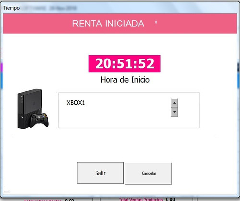Select the XBOX1 entry in the list
The height and width of the screenshot is (201, 240).
(x=75, y=103)
